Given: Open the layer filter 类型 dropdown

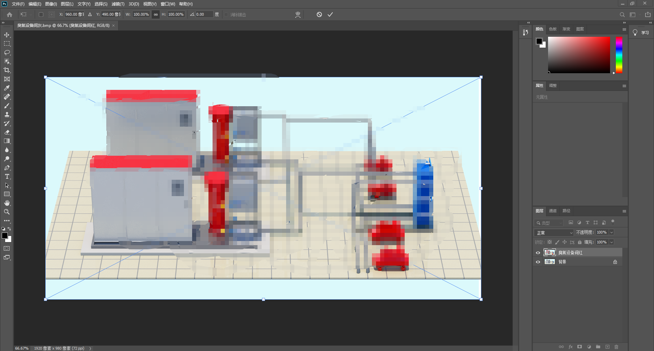Looking at the screenshot, I should point(549,223).
